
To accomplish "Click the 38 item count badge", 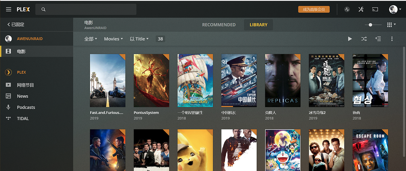I will (x=160, y=39).
